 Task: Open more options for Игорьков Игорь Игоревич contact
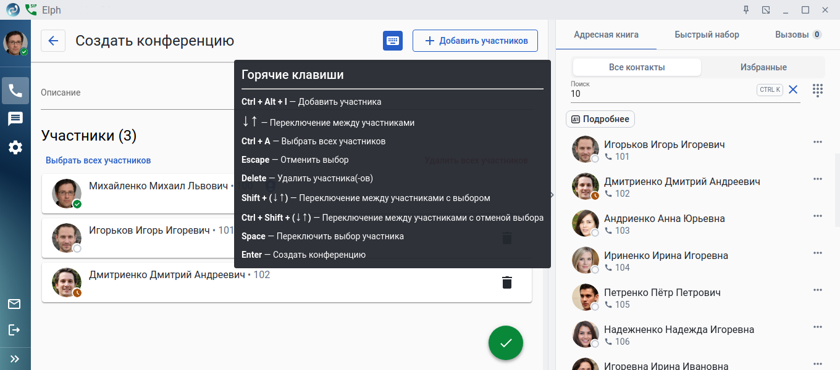tap(818, 142)
